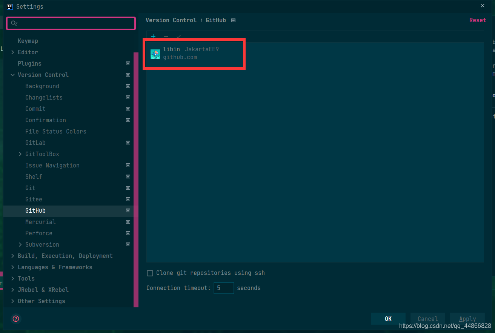Set default account with checkmark icon
The image size is (495, 333).
click(x=179, y=37)
